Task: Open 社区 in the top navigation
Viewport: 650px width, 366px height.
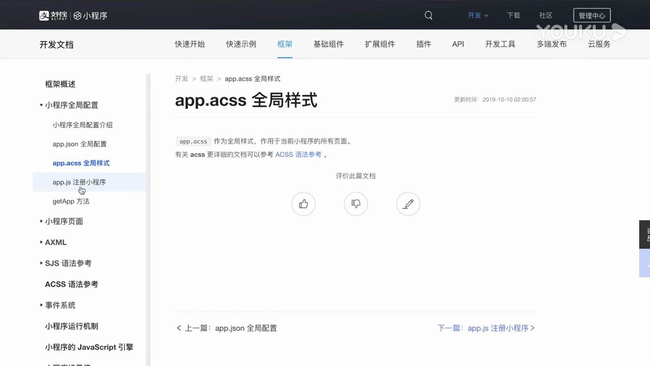Action: tap(546, 15)
